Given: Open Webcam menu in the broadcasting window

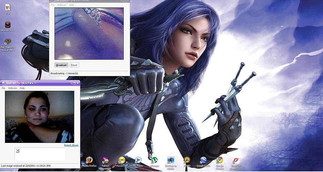Looking at the screenshot, I should click(x=62, y=5).
